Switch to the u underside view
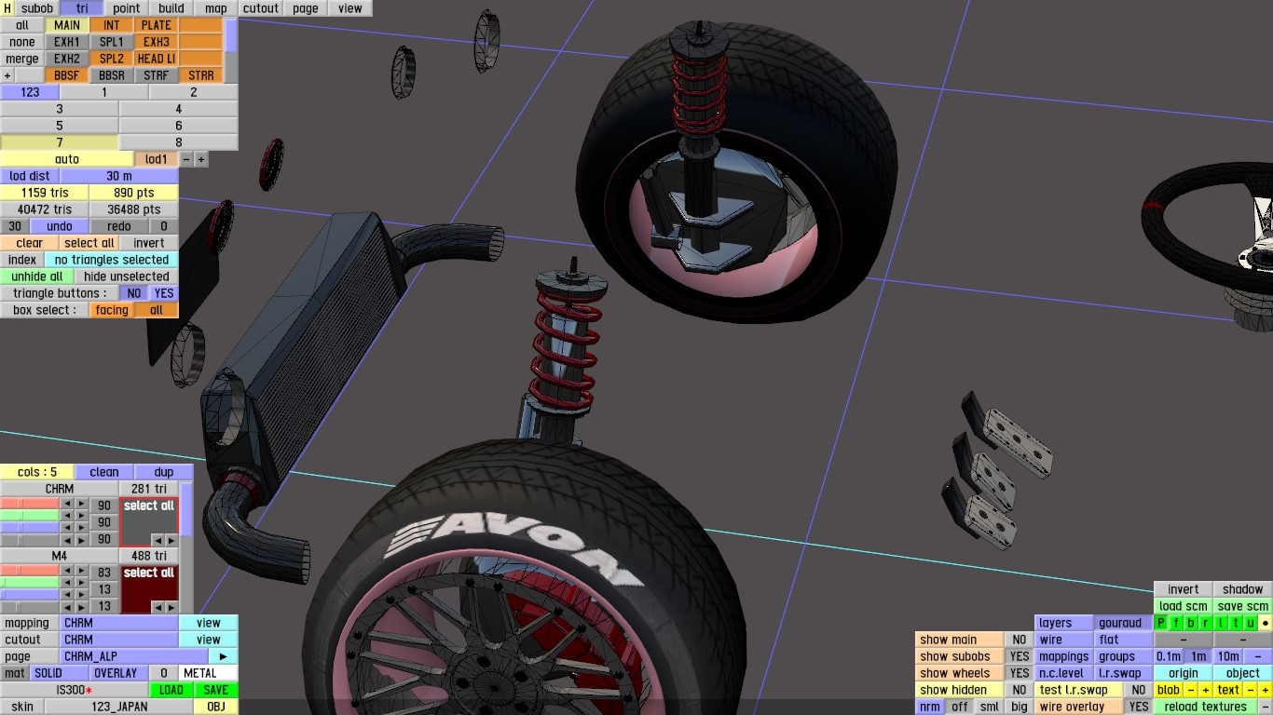The width and height of the screenshot is (1273, 715). point(1251,623)
